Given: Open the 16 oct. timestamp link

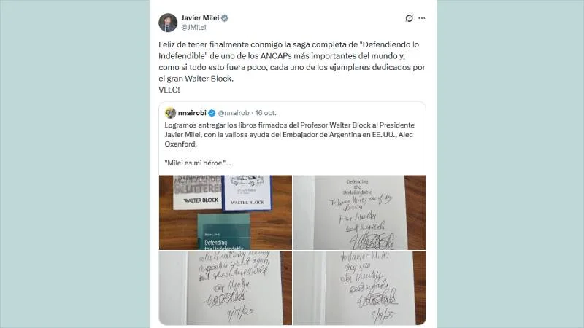Looking at the screenshot, I should pyautogui.click(x=266, y=113).
